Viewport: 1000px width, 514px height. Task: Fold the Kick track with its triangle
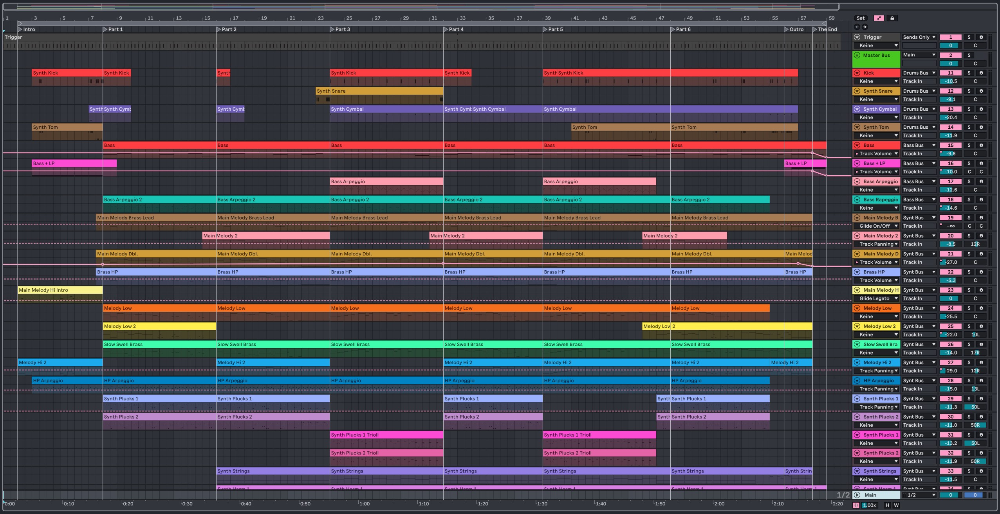click(857, 73)
